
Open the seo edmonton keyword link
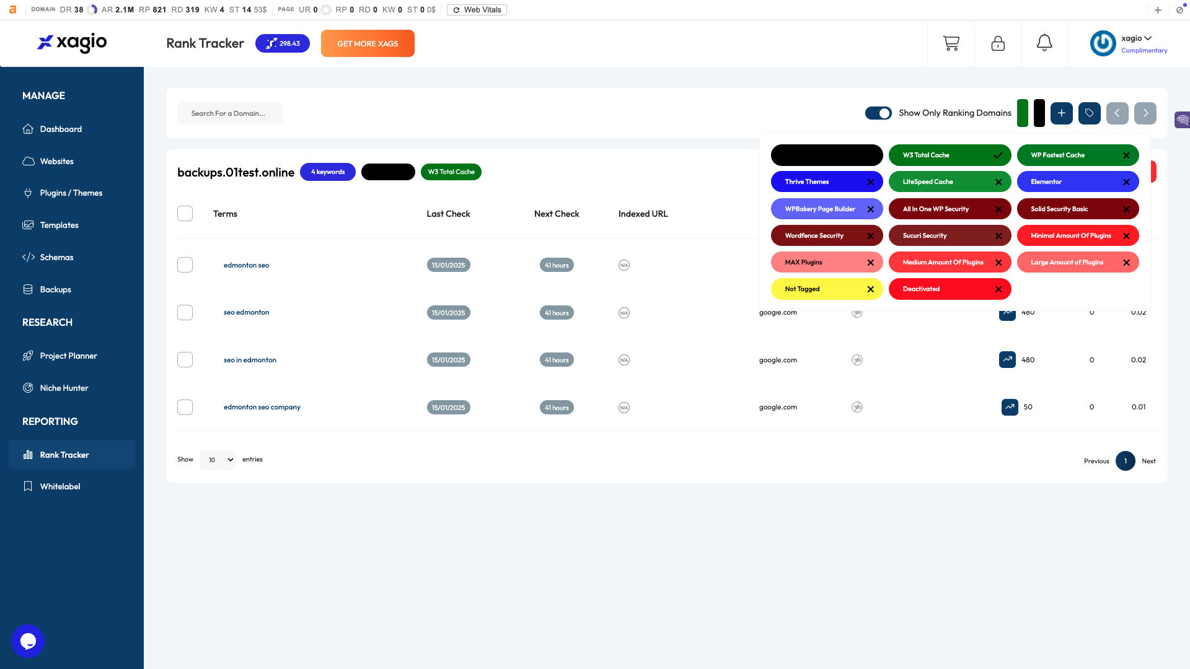pos(246,312)
